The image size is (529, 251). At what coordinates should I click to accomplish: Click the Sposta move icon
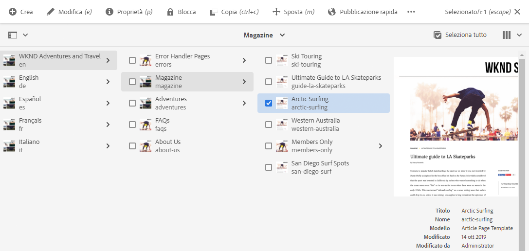276,12
